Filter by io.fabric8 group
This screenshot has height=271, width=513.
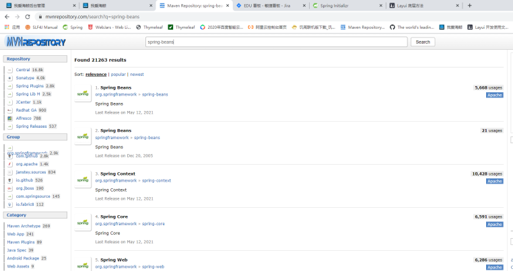(x=25, y=204)
